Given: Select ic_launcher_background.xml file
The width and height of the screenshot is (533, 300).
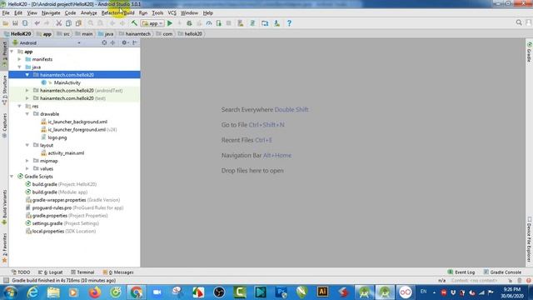Looking at the screenshot, I should coord(77,122).
